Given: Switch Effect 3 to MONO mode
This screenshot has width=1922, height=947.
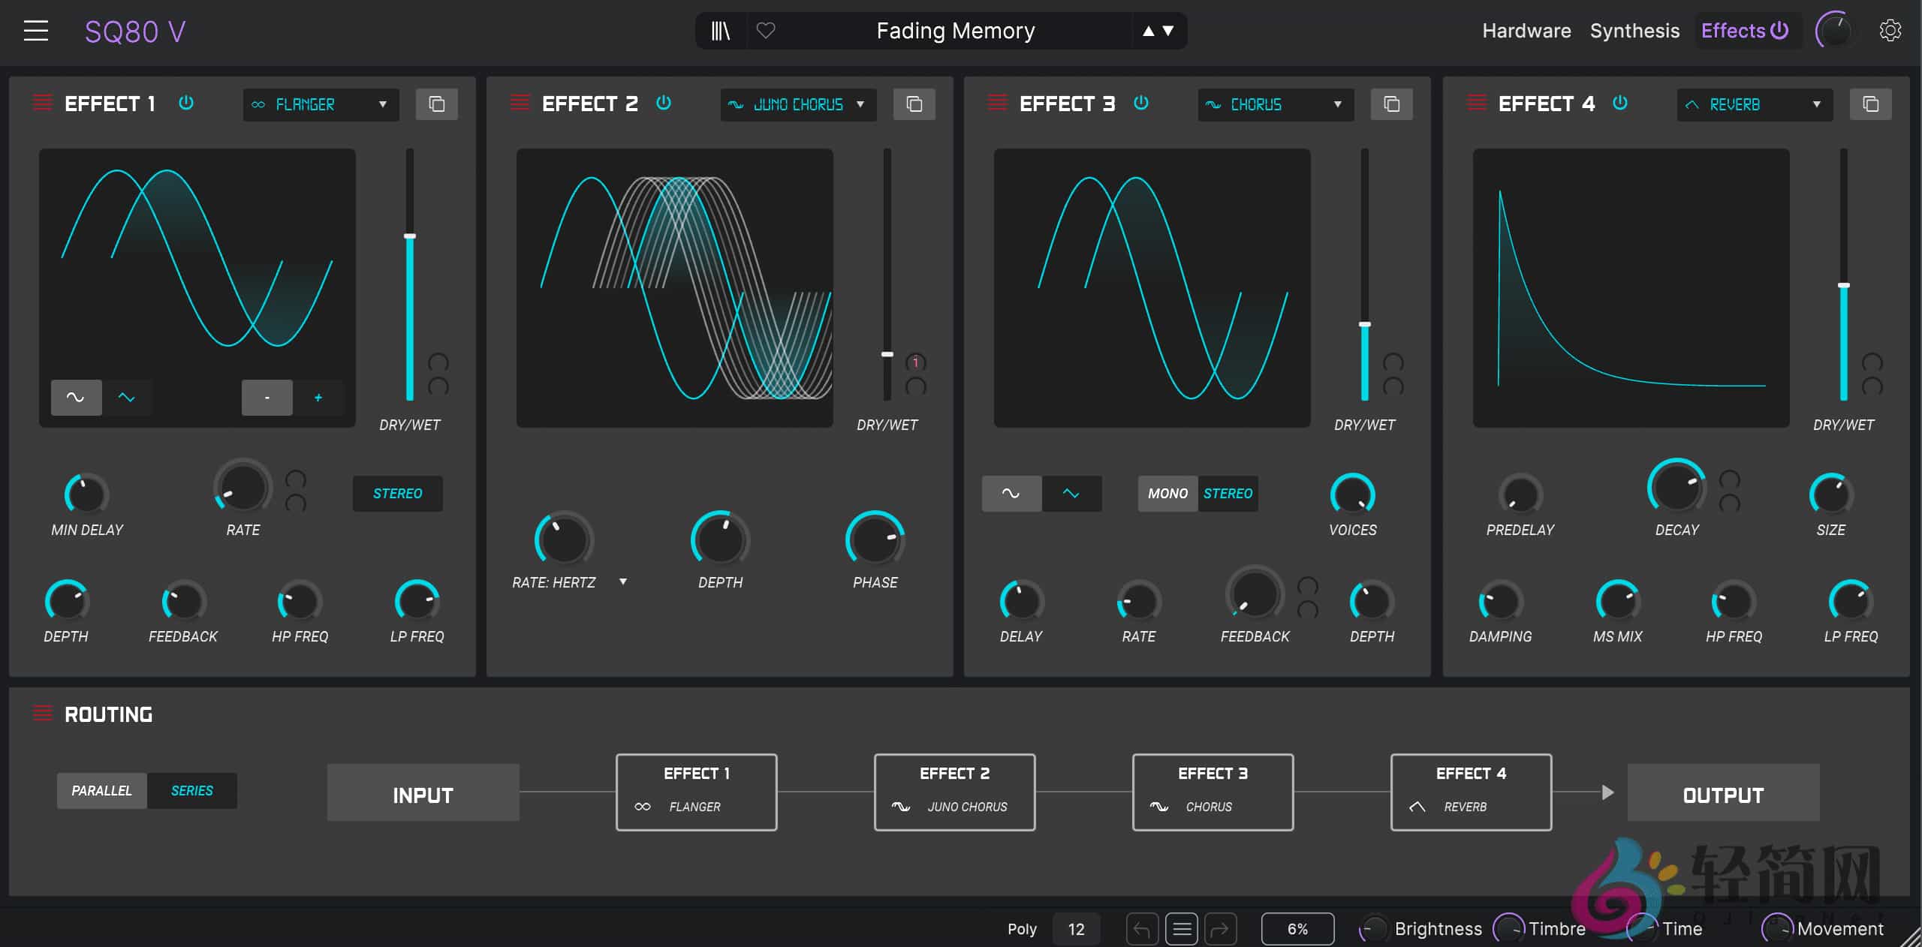Looking at the screenshot, I should [x=1167, y=494].
